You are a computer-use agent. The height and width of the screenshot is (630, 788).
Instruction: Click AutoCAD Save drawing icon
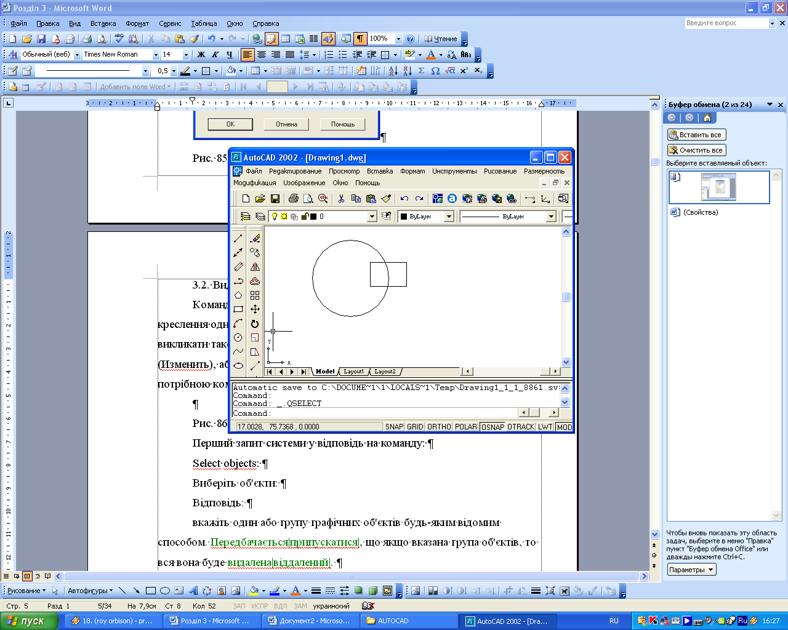[275, 199]
